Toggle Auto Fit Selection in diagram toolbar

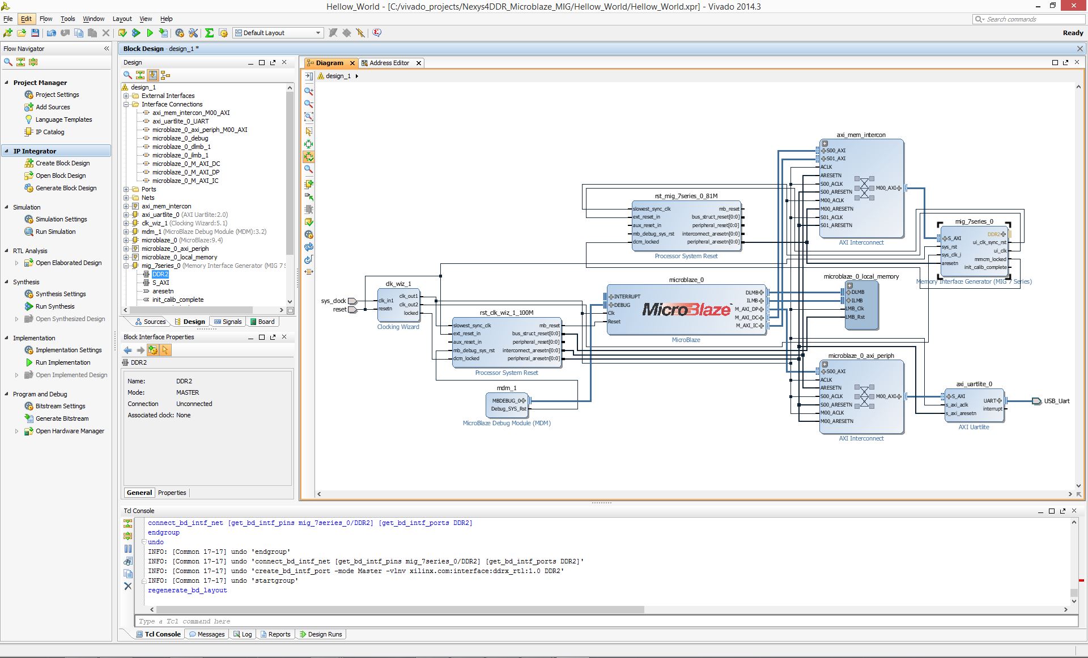click(x=309, y=157)
